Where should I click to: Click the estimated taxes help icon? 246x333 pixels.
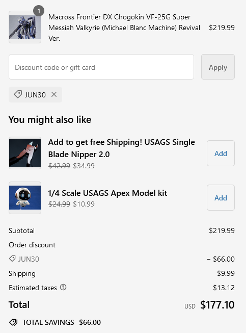pos(63,287)
